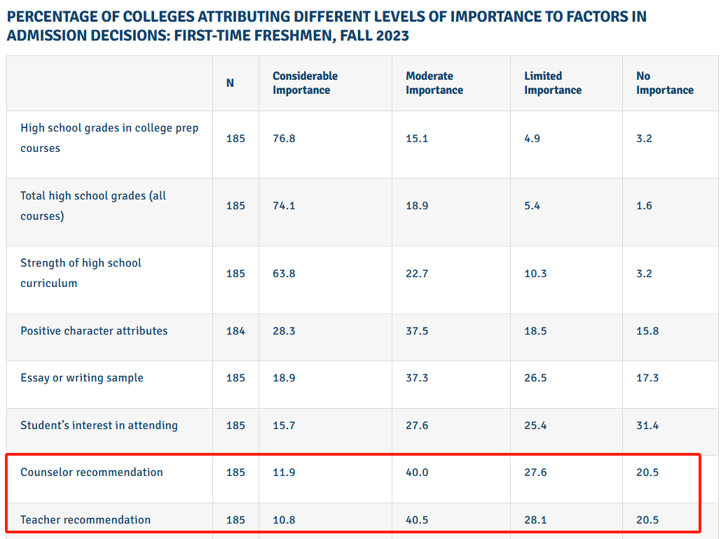Click the "N" column header
The width and height of the screenshot is (721, 539).
230,83
